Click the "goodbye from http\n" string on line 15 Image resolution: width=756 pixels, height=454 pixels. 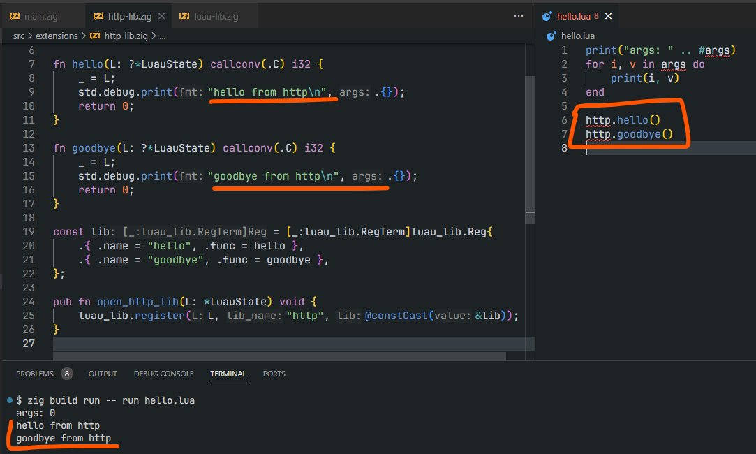[273, 176]
